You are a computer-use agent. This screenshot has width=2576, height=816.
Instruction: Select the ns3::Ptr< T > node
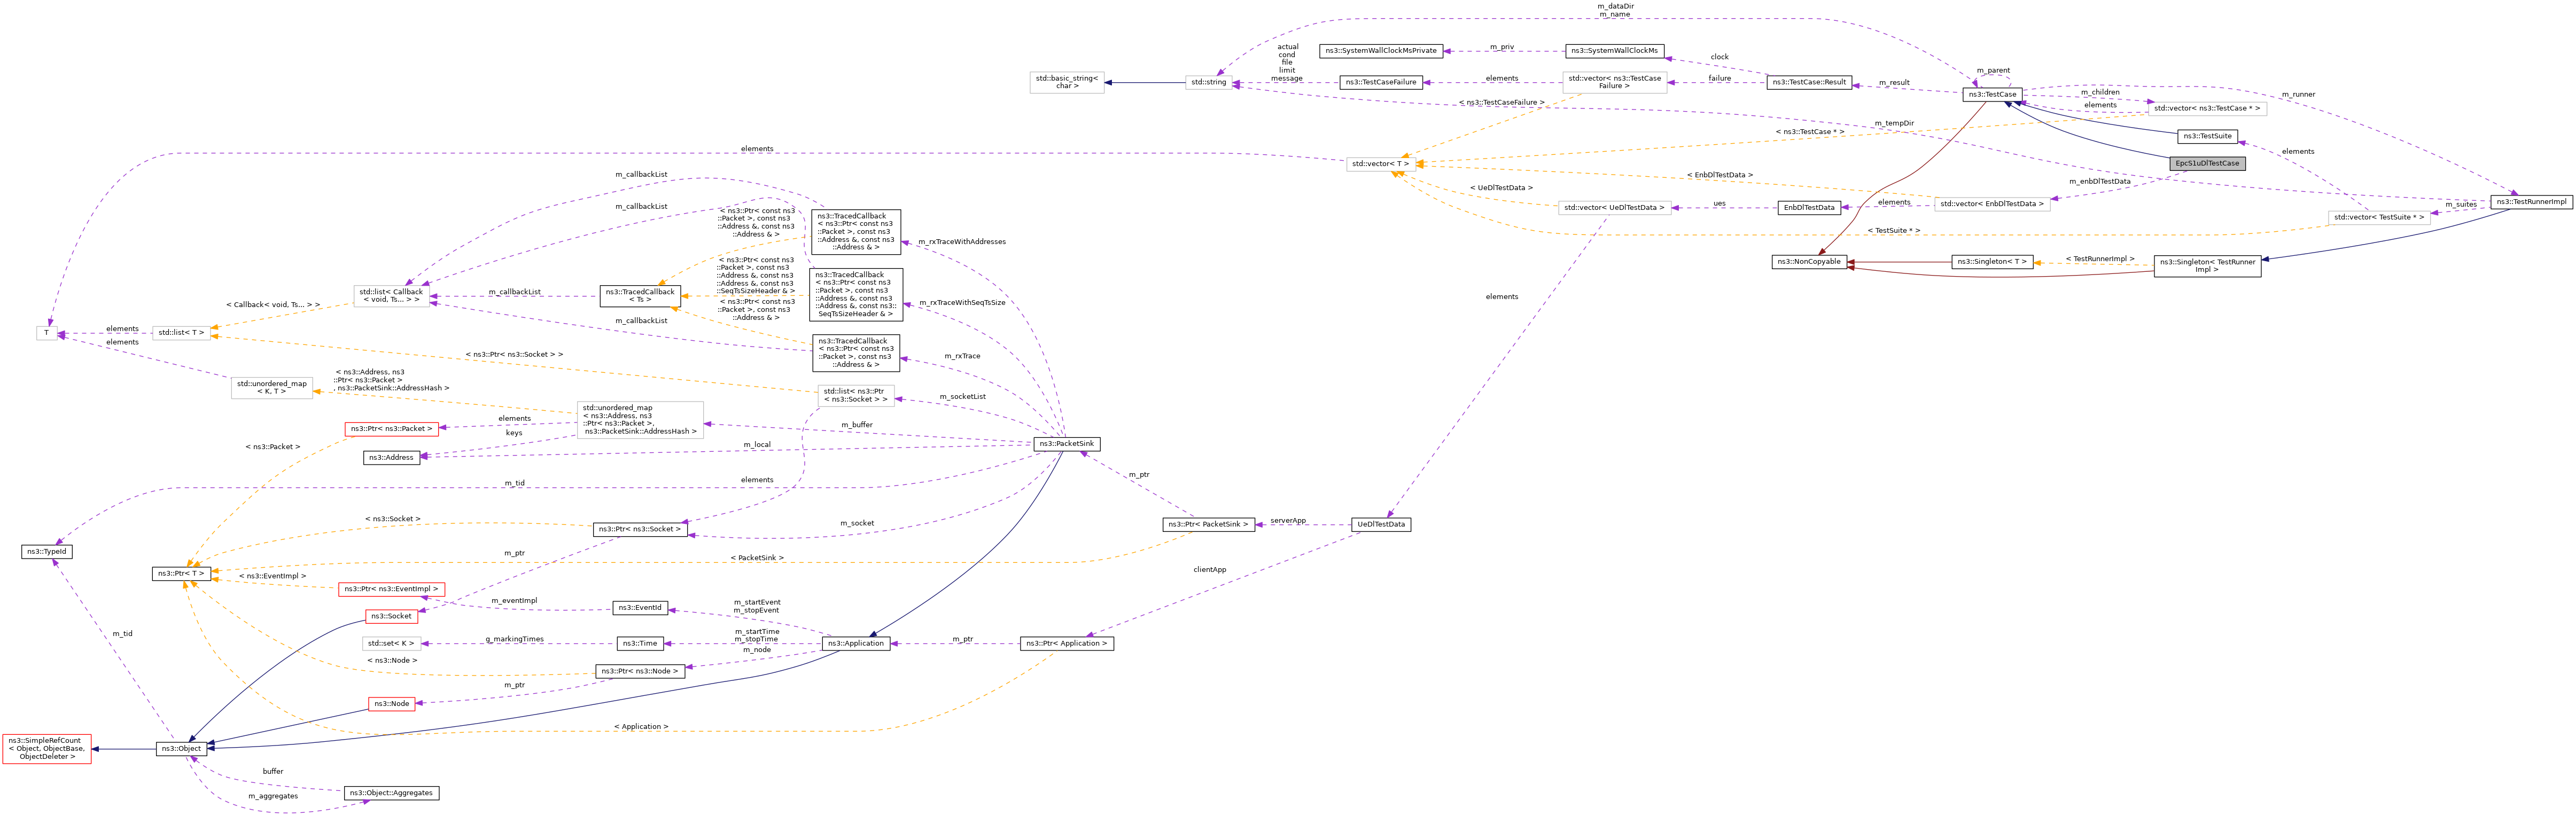(181, 574)
